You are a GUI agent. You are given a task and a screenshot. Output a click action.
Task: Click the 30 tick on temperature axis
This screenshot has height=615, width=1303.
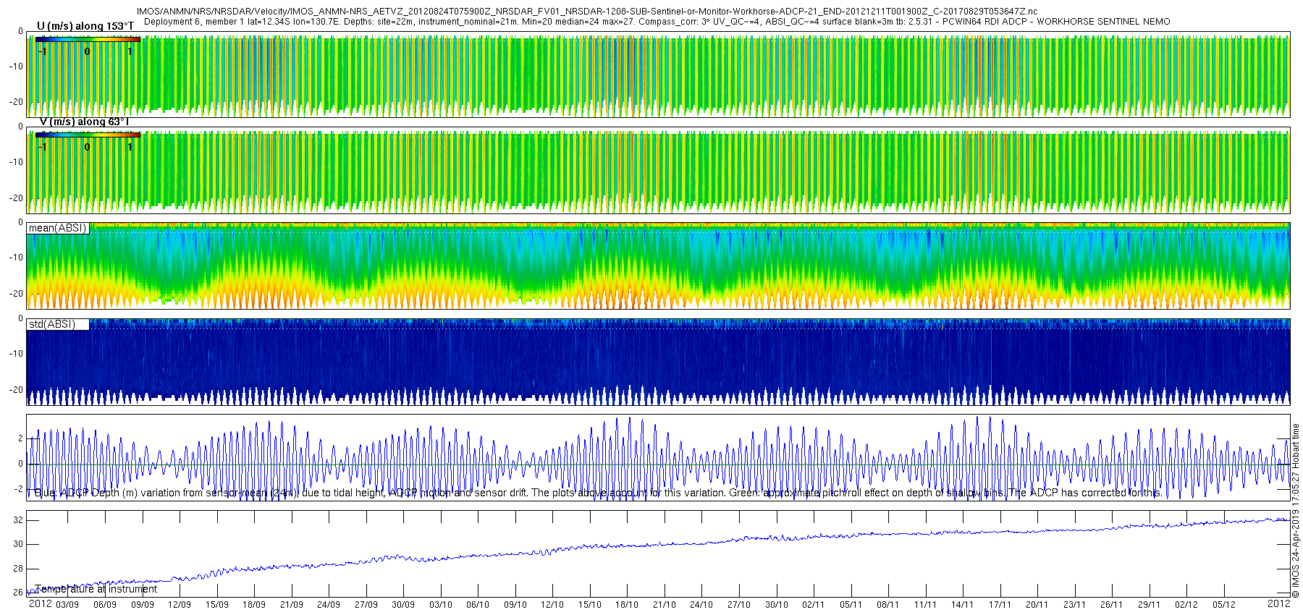[x=18, y=544]
